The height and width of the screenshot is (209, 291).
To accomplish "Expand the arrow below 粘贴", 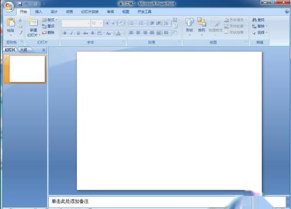I will 10,35.
